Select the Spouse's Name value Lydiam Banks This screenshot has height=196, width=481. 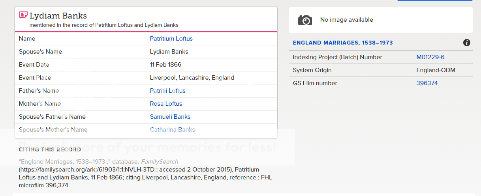coord(169,52)
